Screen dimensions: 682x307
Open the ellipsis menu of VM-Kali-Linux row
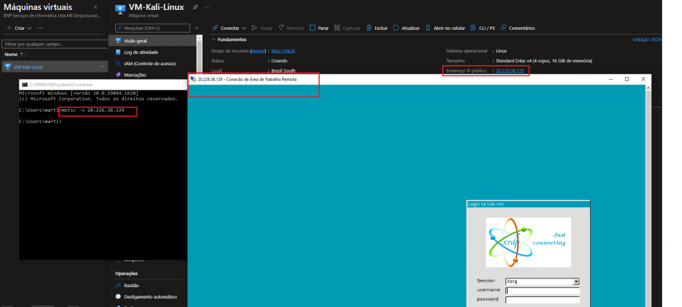103,67
